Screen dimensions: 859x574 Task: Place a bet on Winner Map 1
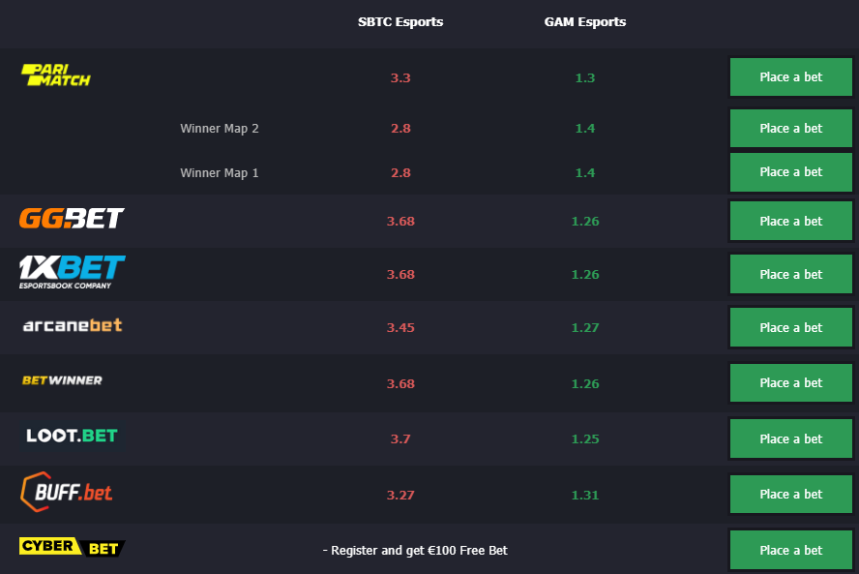(x=791, y=172)
